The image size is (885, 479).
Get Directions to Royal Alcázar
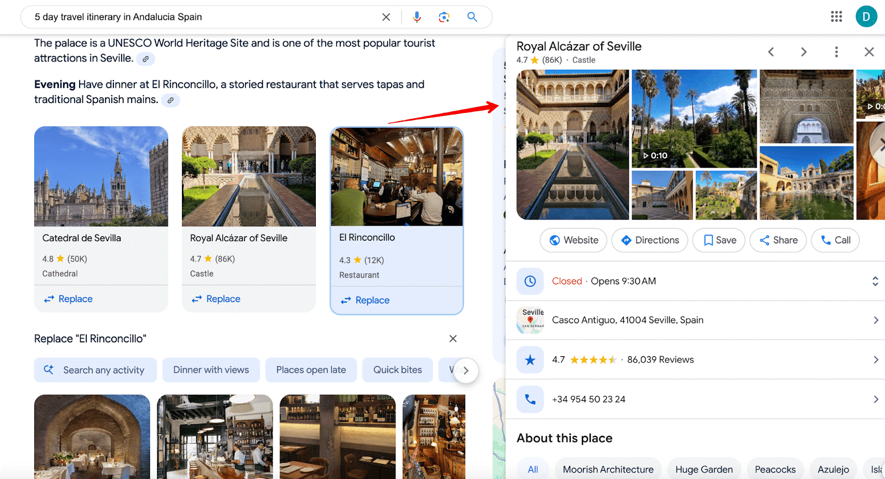tap(650, 240)
